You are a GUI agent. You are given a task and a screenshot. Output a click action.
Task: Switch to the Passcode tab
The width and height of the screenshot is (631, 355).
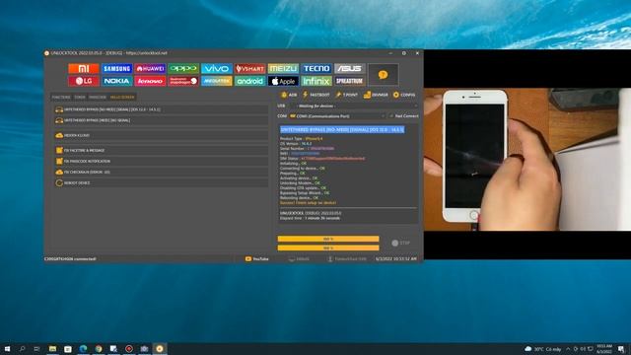pos(98,97)
